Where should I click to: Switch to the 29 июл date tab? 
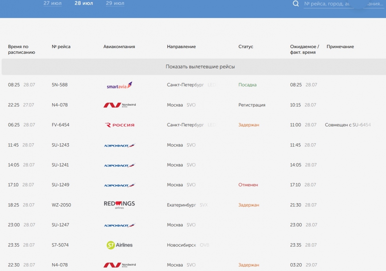[115, 3]
